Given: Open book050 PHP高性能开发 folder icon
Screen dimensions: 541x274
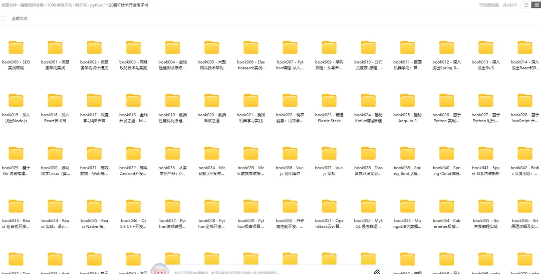Looking at the screenshot, I should pyautogui.click(x=290, y=206).
